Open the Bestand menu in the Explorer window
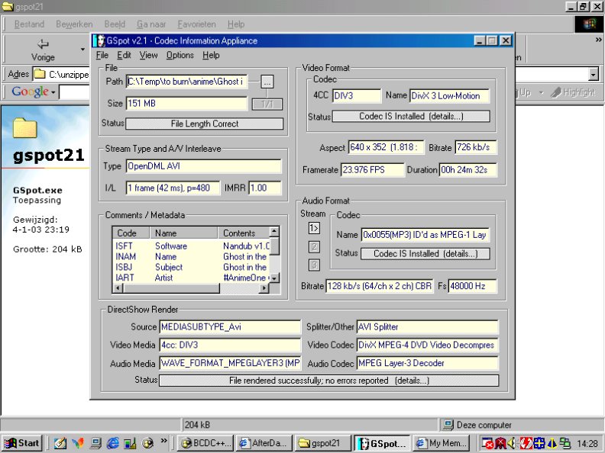605x453 pixels. click(29, 24)
